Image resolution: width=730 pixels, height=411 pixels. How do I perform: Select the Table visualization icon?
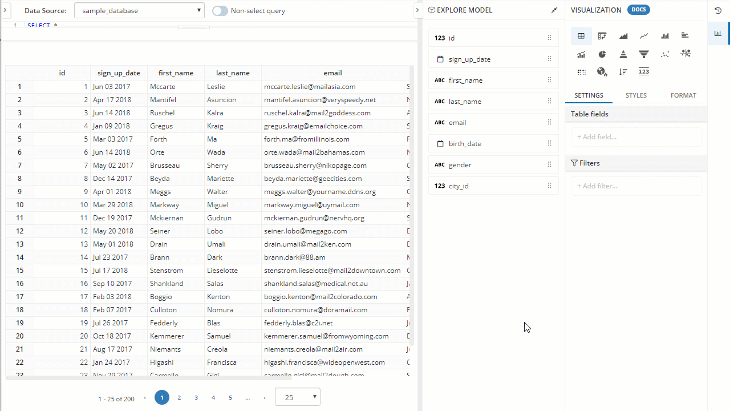(x=581, y=36)
